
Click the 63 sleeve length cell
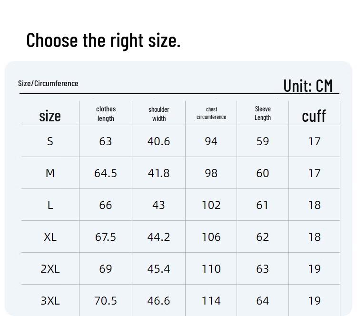tap(263, 269)
